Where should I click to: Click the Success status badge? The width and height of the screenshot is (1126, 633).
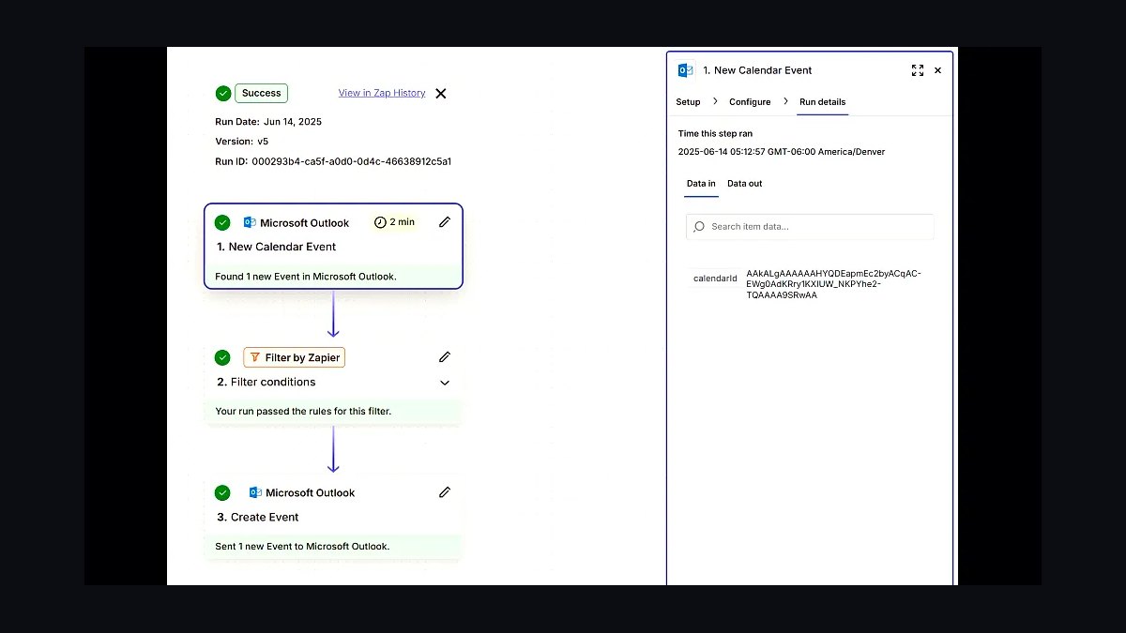(261, 93)
